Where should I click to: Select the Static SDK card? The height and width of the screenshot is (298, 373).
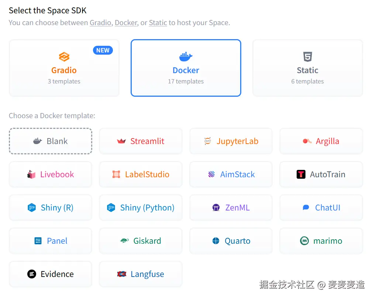[x=308, y=68]
